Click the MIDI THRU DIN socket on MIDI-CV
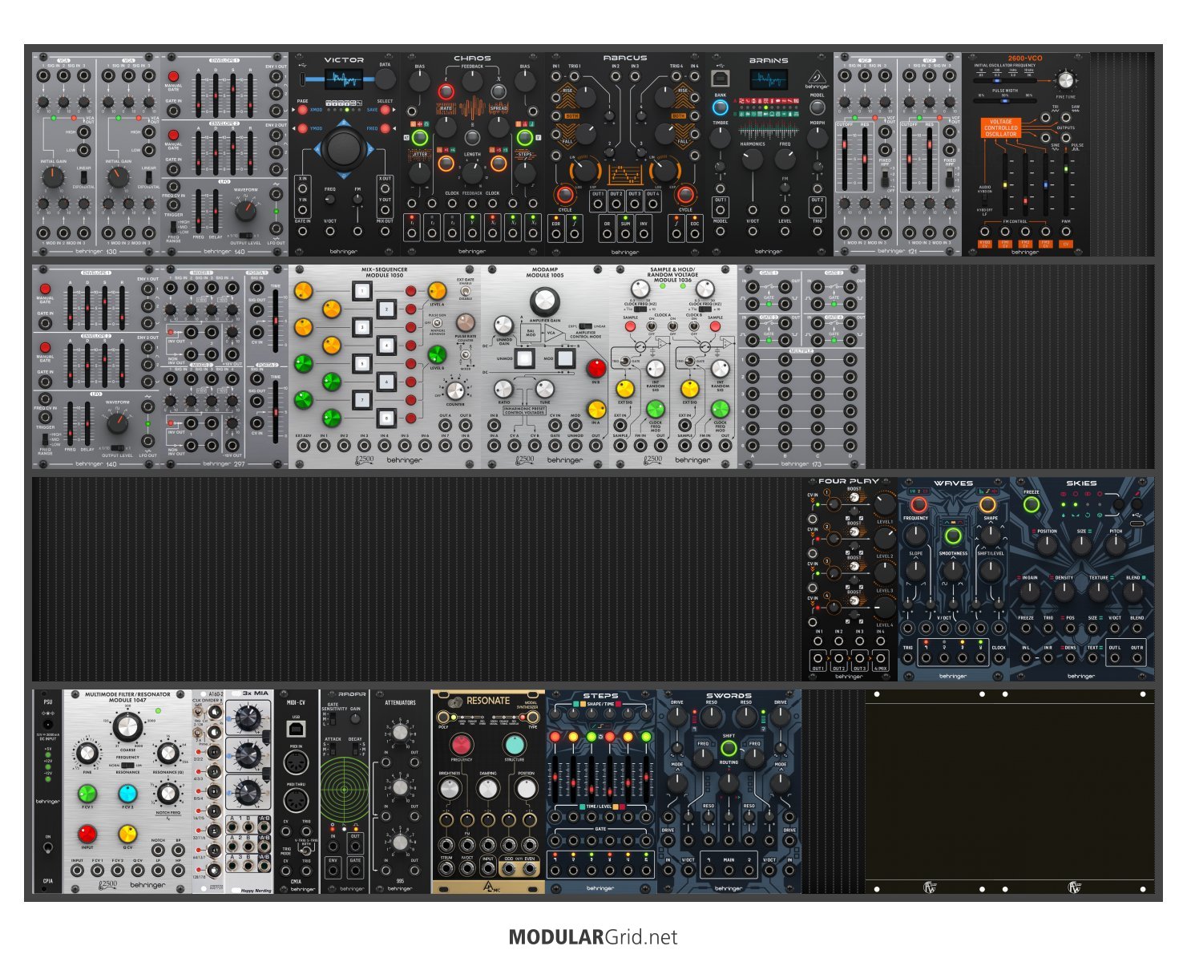The image size is (1187, 954). 296,800
